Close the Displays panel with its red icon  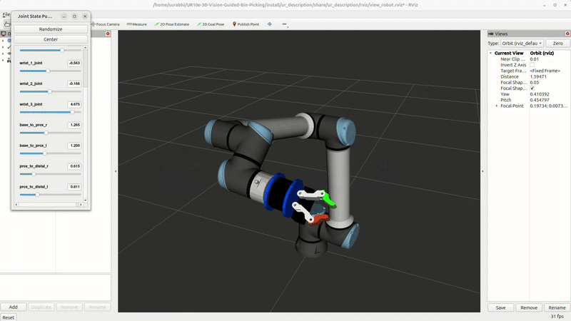(x=108, y=34)
